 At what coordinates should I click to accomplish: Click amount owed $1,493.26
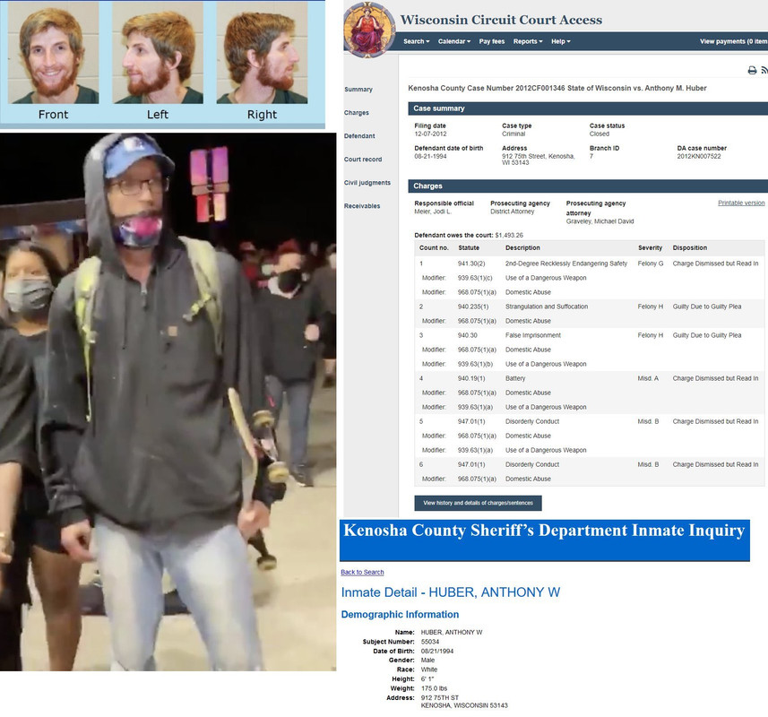(509, 235)
